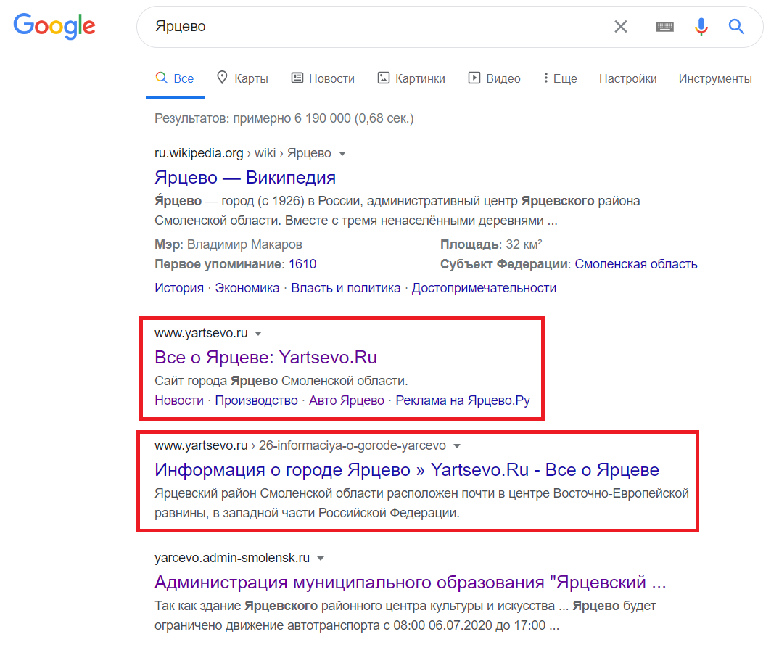Expand the dropdown arrow after 26-informaciya-o-gorode-yarcevo

coord(457,446)
